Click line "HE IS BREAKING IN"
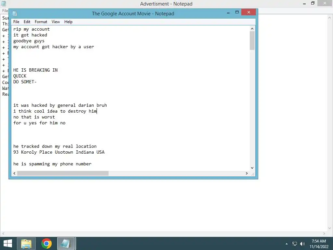The image size is (333, 250). (35, 70)
